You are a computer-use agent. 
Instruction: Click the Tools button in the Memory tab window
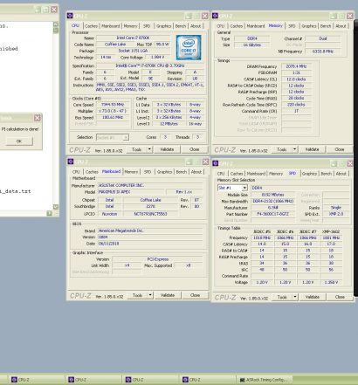[x=282, y=149]
